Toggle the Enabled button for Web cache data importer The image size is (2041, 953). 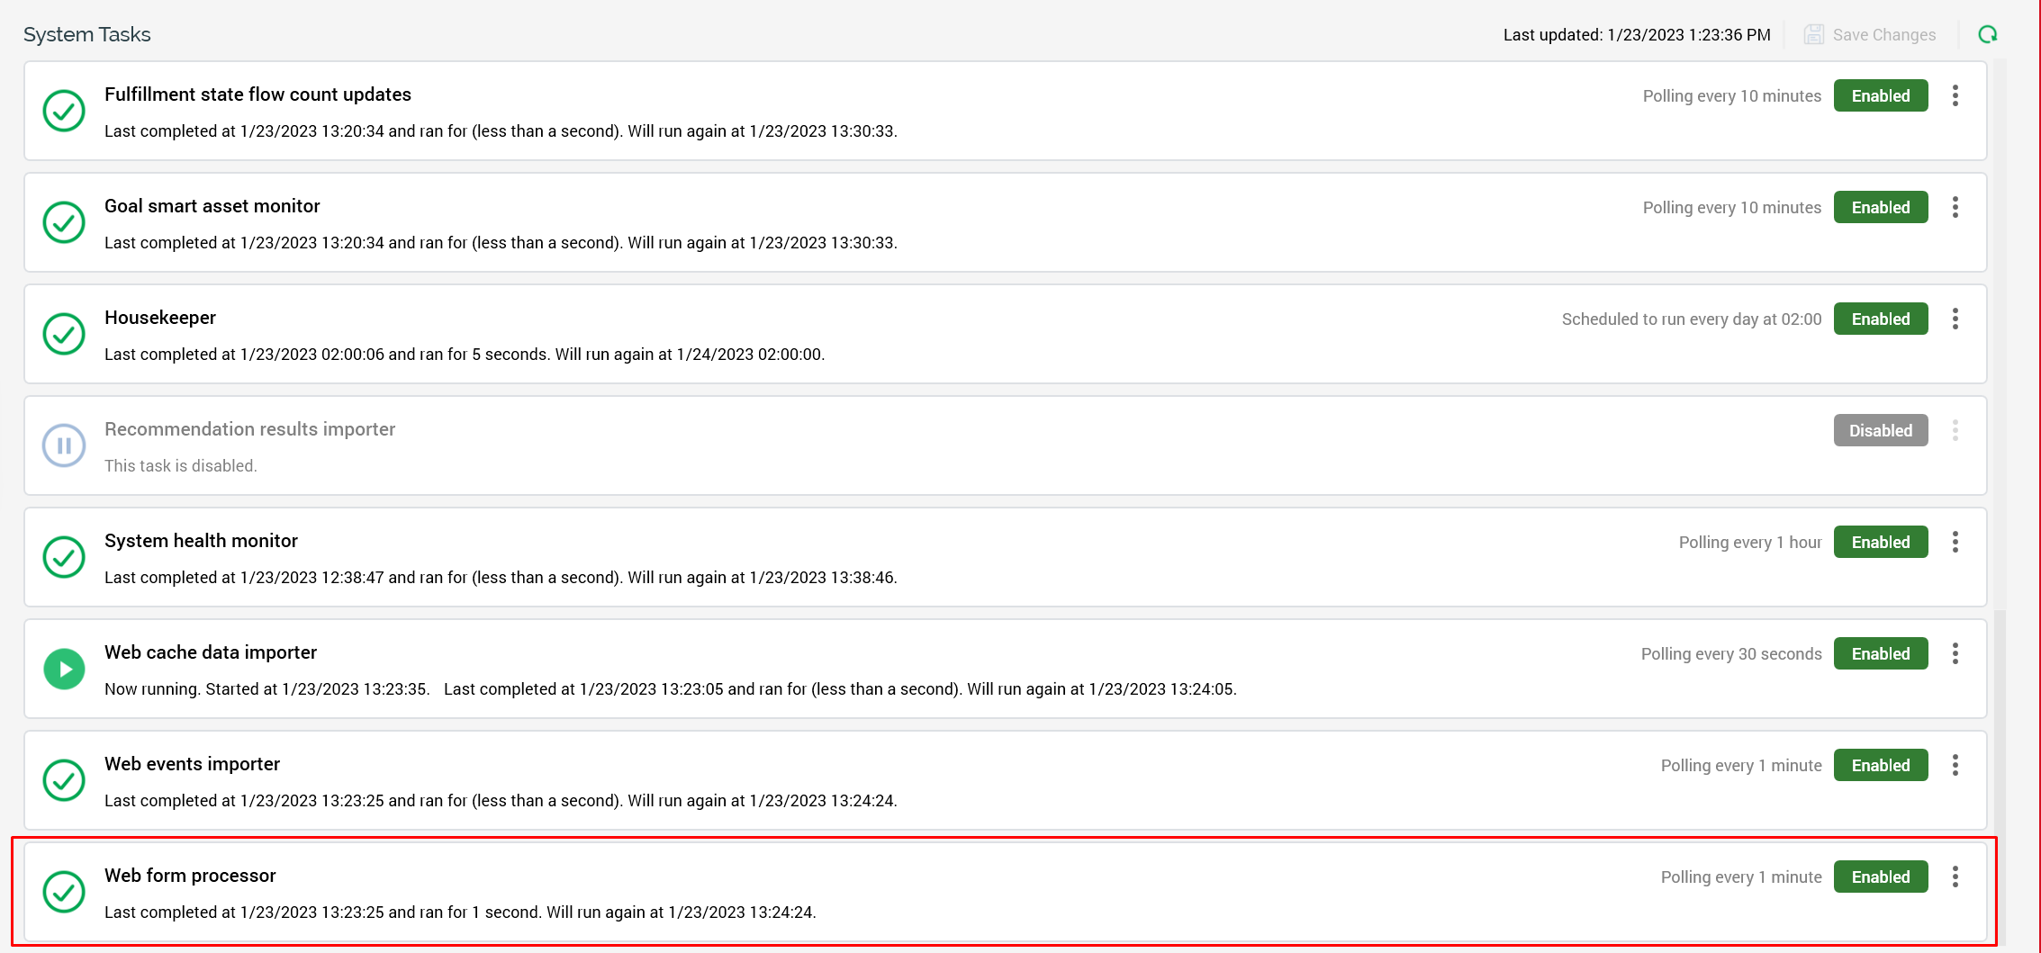[x=1880, y=654]
